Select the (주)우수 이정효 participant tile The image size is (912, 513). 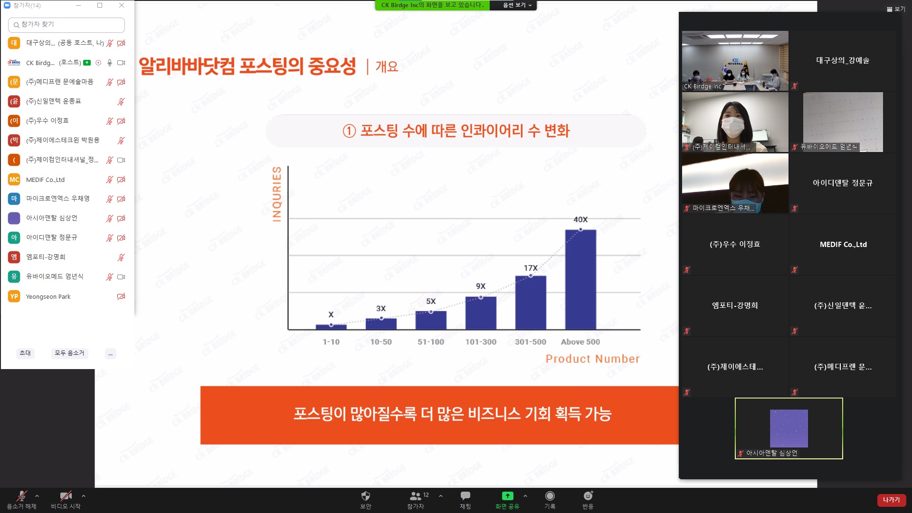coord(735,245)
